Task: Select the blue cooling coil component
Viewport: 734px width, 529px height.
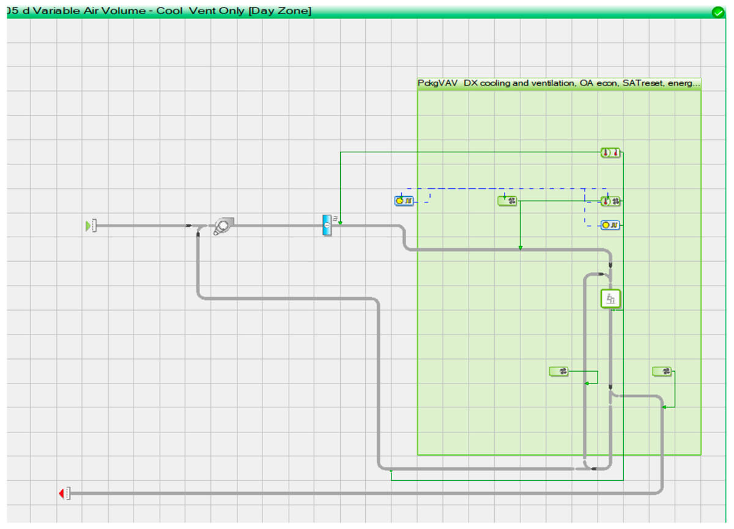Action: [x=327, y=225]
